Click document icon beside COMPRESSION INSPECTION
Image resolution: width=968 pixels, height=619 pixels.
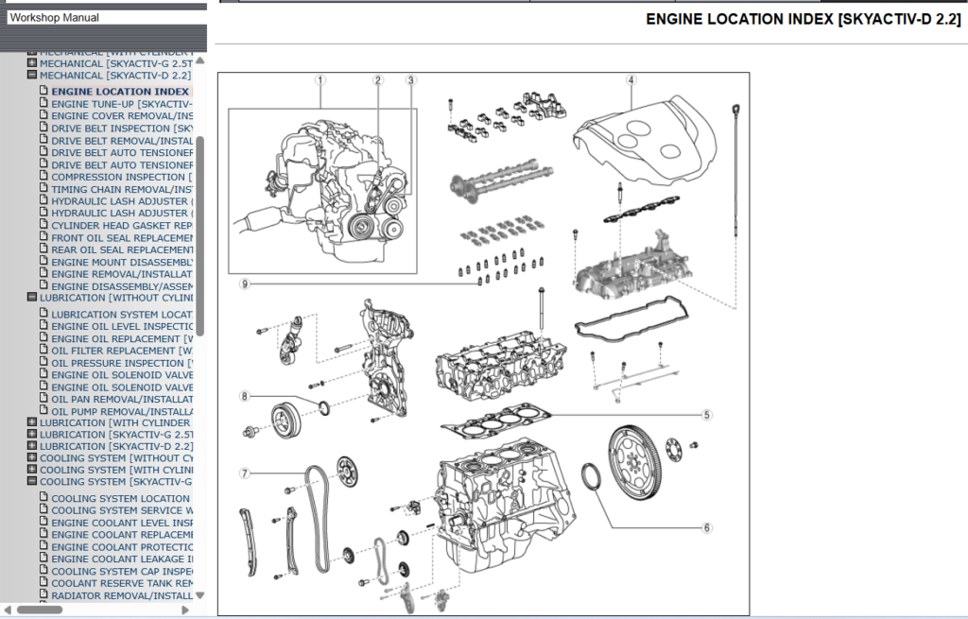(x=43, y=175)
